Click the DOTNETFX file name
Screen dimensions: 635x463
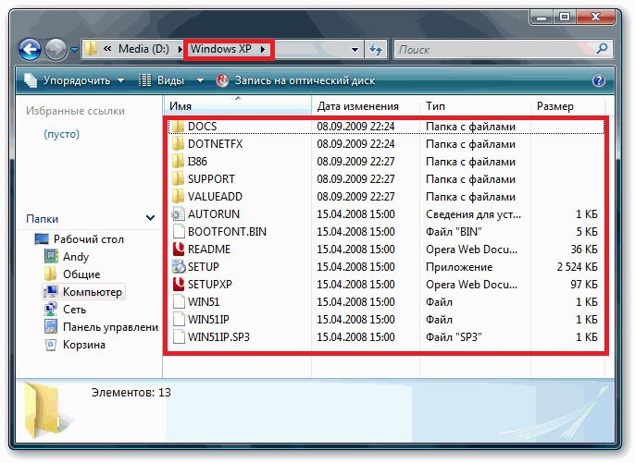pos(215,144)
